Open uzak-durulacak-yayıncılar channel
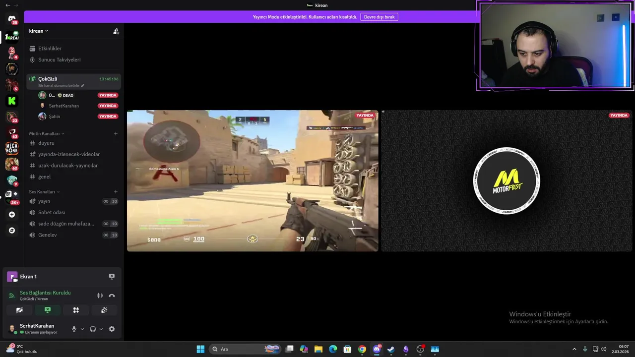 click(x=73, y=166)
